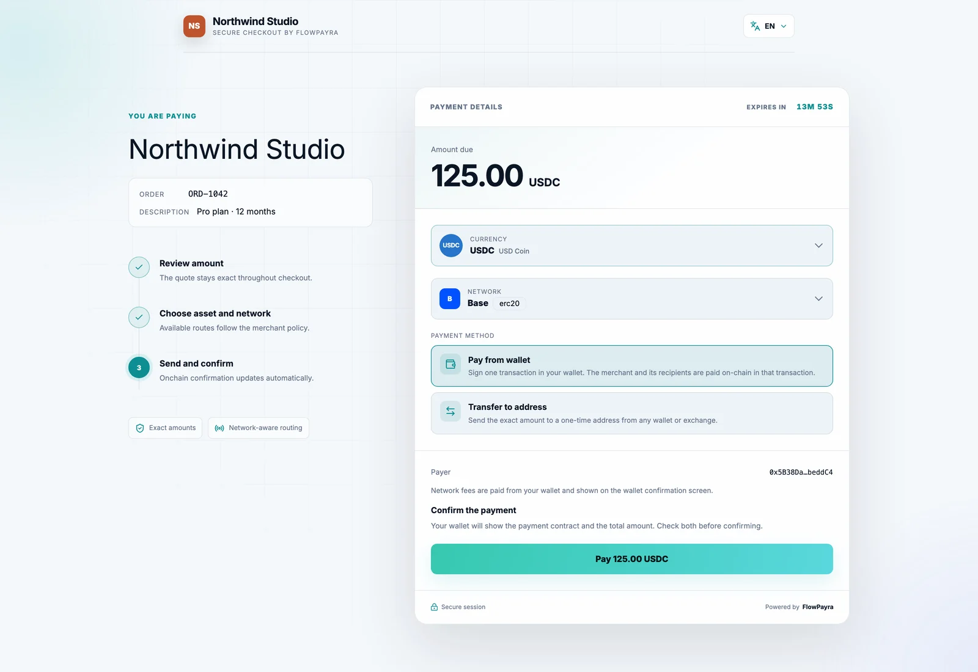978x672 pixels.
Task: Click the Network-aware routing badge
Action: coord(259,428)
